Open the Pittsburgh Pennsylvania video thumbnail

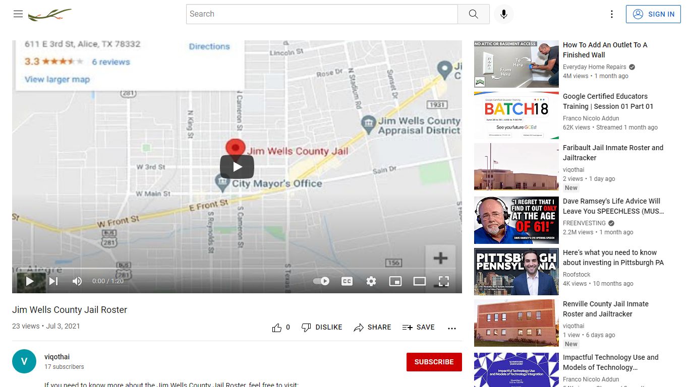click(516, 272)
